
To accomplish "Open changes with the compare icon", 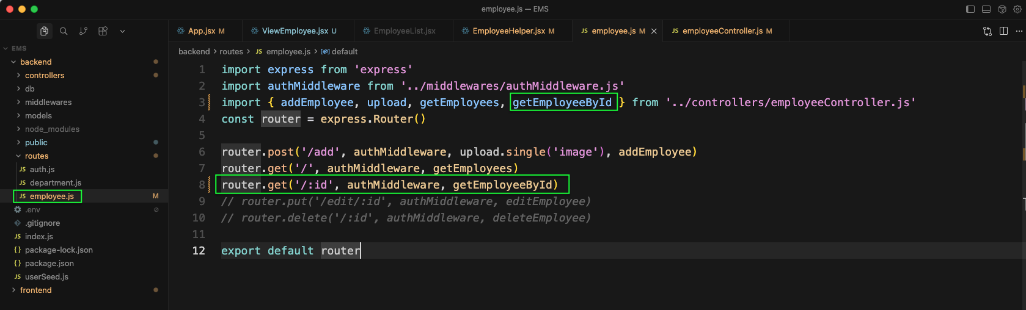I will click(988, 31).
